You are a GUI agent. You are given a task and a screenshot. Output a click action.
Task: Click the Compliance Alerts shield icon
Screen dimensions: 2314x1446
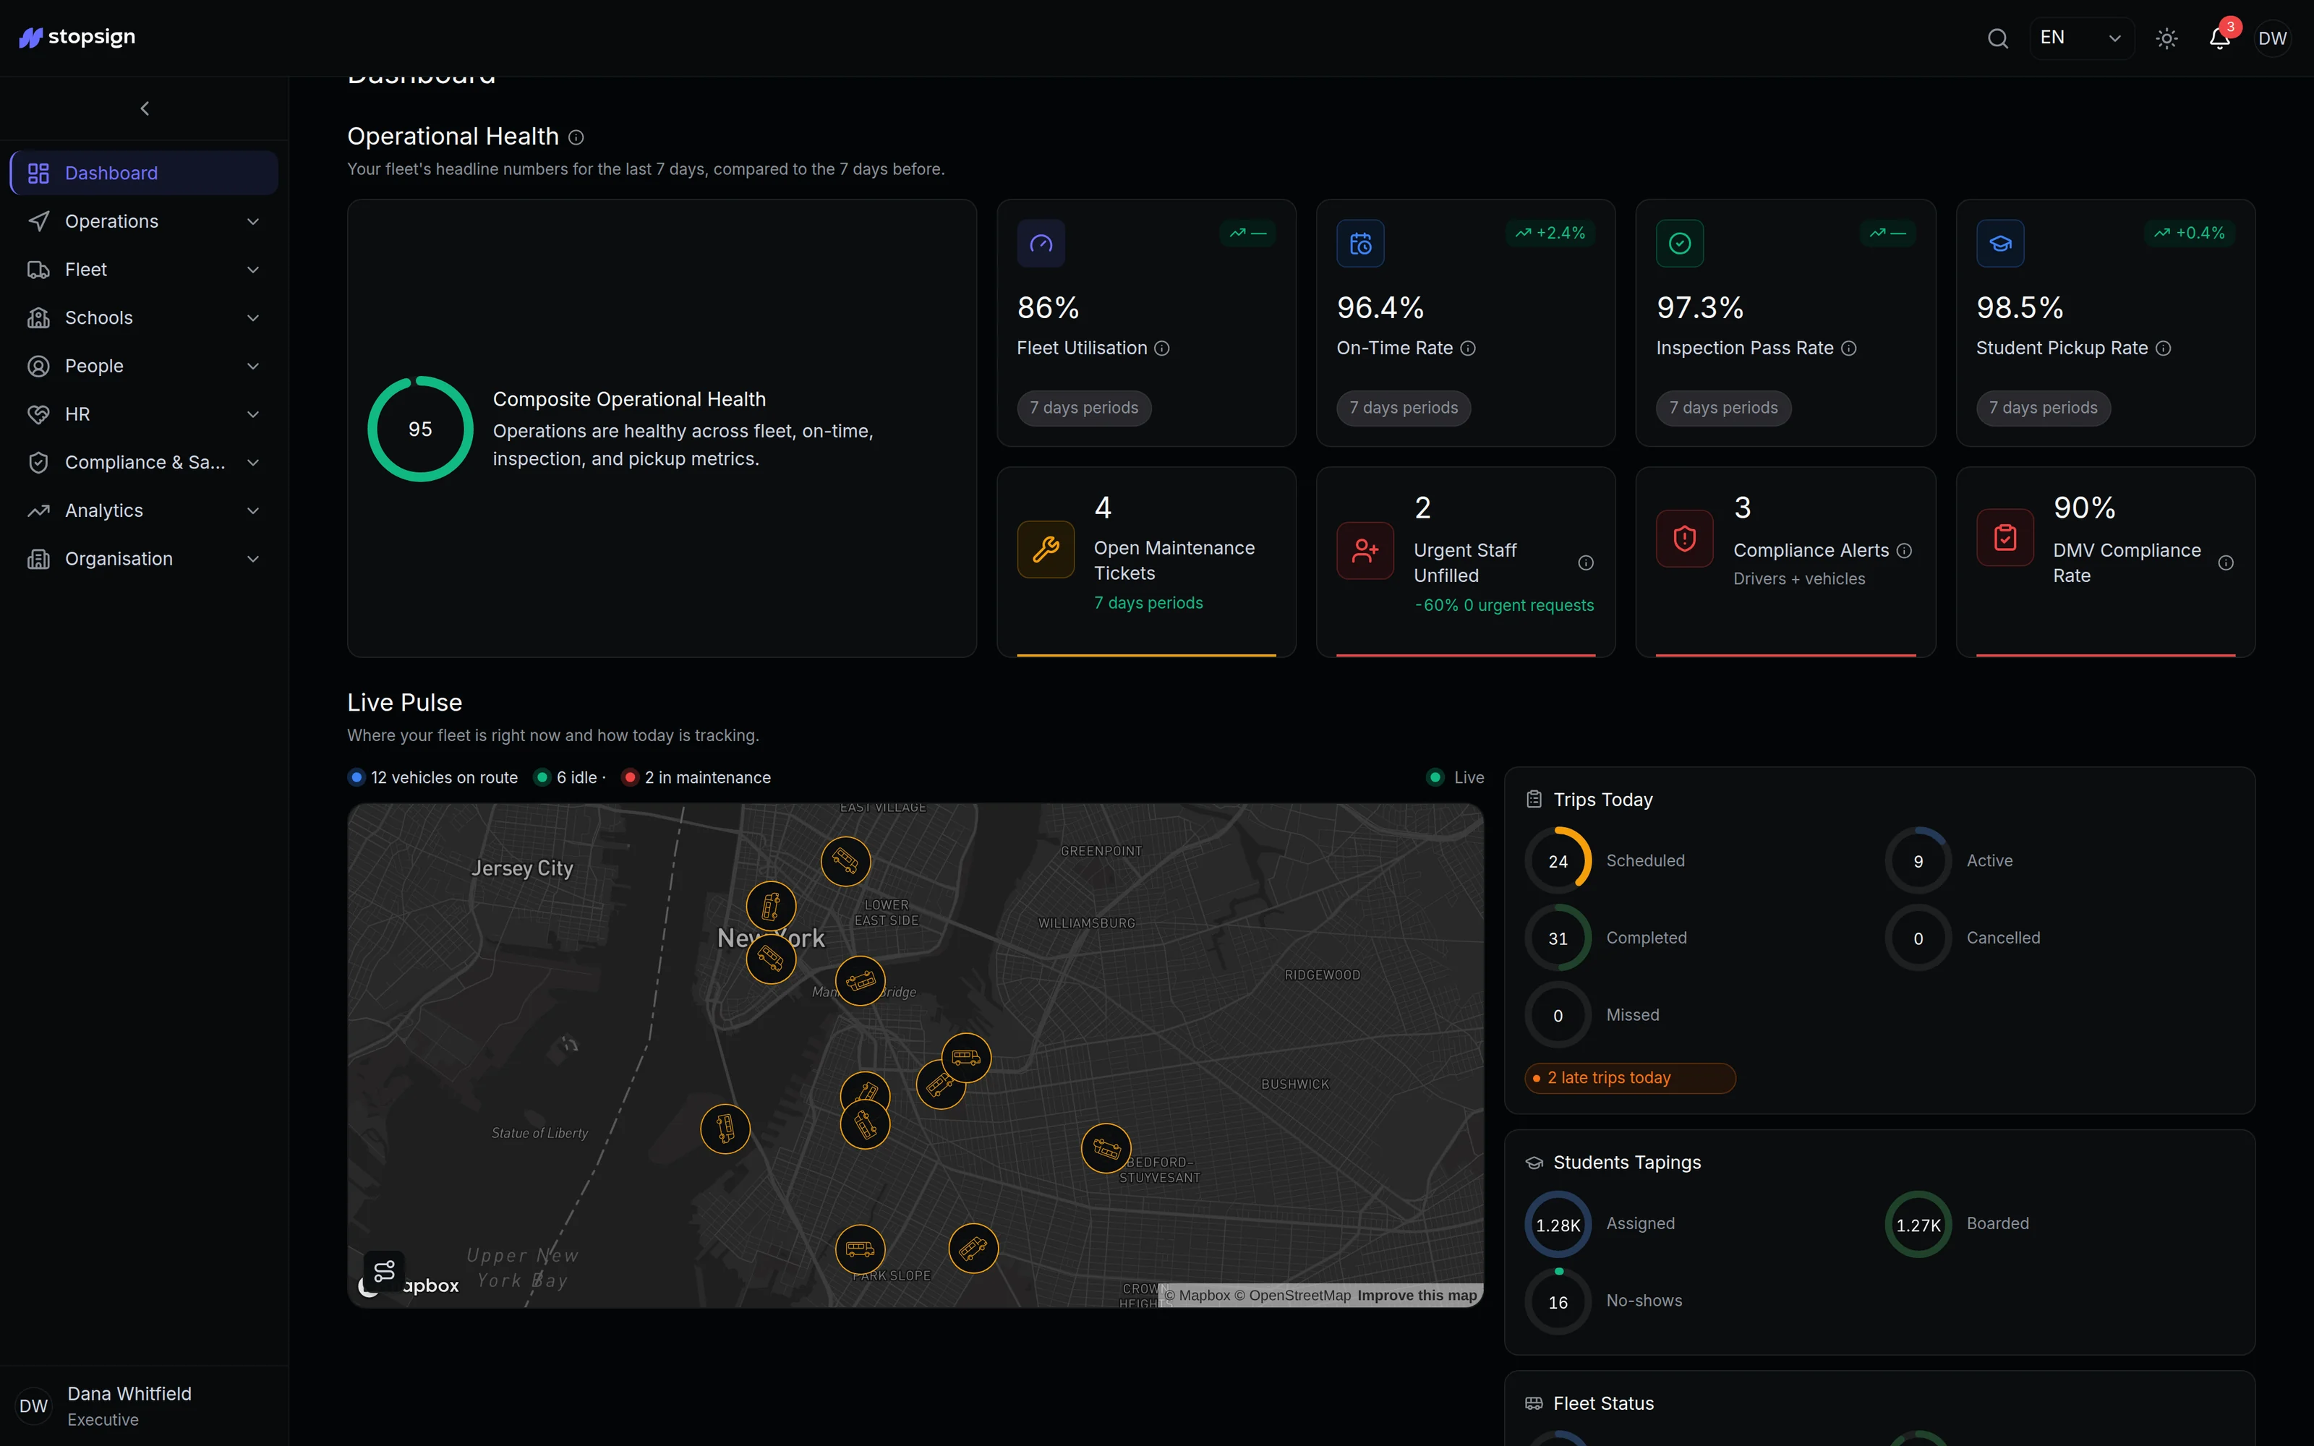click(x=1685, y=539)
